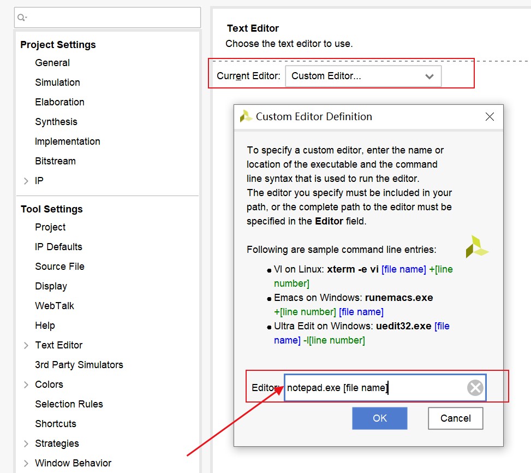531x473 pixels.
Task: Open Project under Tool Settings
Action: pyautogui.click(x=50, y=227)
